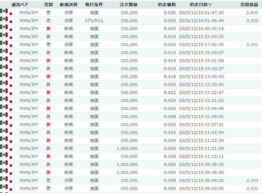262x193 pixels.
Task: Select the リアルタイム execution condition cell
Action: point(94,21)
